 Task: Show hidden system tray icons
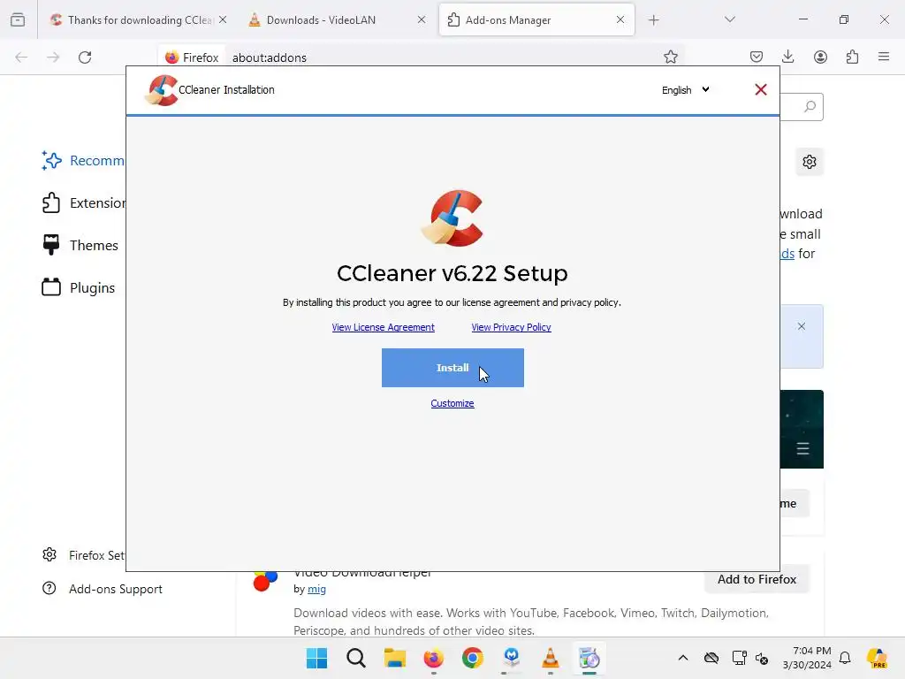point(683,658)
